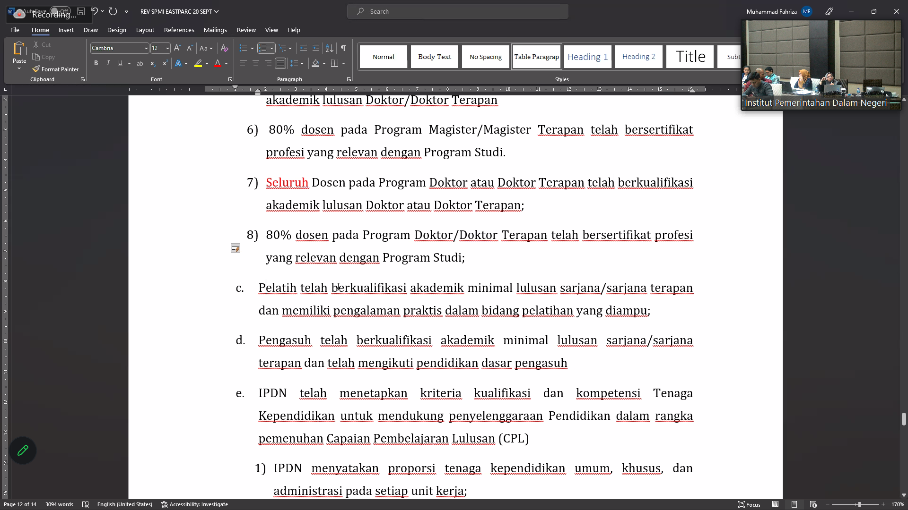Open the Review tab
Image resolution: width=908 pixels, height=510 pixels.
click(x=246, y=30)
